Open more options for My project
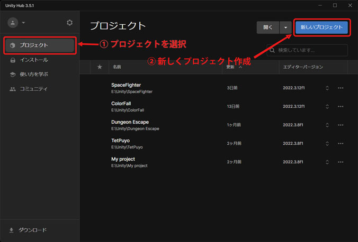The width and height of the screenshot is (358, 242). [341, 162]
